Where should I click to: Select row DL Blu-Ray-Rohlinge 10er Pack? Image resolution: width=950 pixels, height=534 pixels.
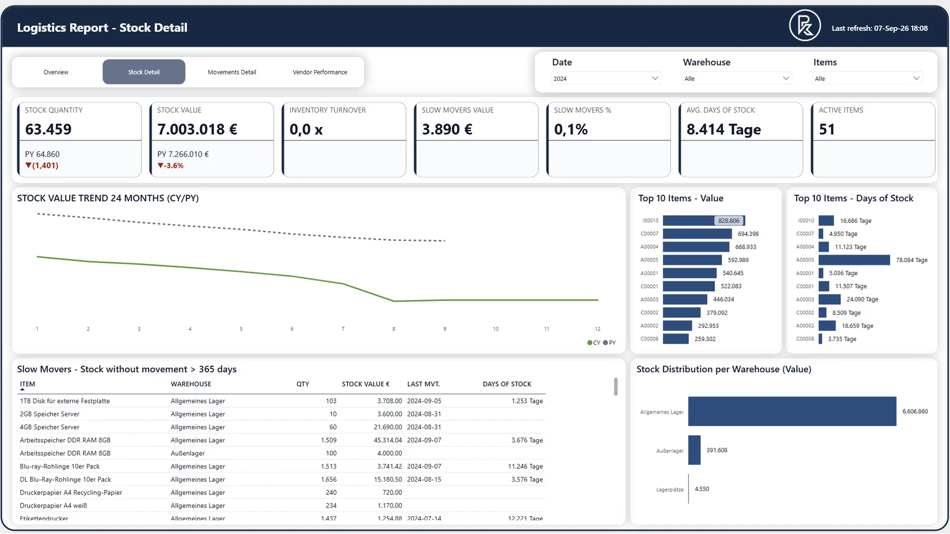coord(281,480)
